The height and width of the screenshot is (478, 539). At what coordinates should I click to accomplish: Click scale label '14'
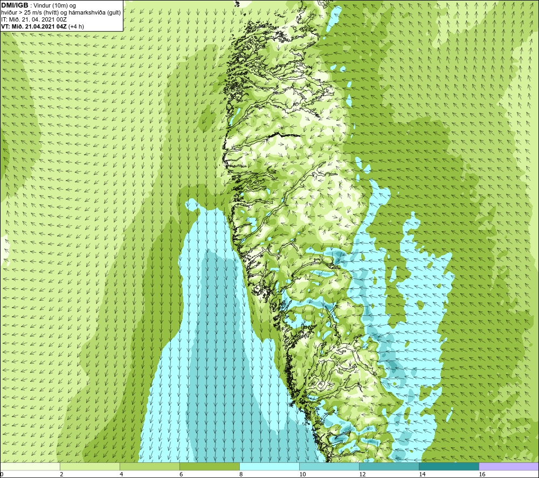click(422, 475)
